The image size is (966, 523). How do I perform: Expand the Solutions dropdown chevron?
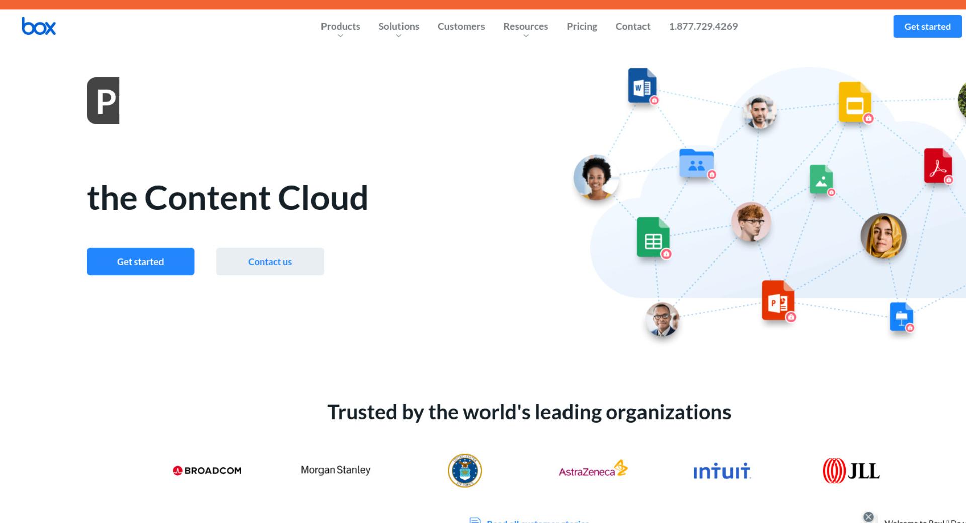[x=398, y=36]
